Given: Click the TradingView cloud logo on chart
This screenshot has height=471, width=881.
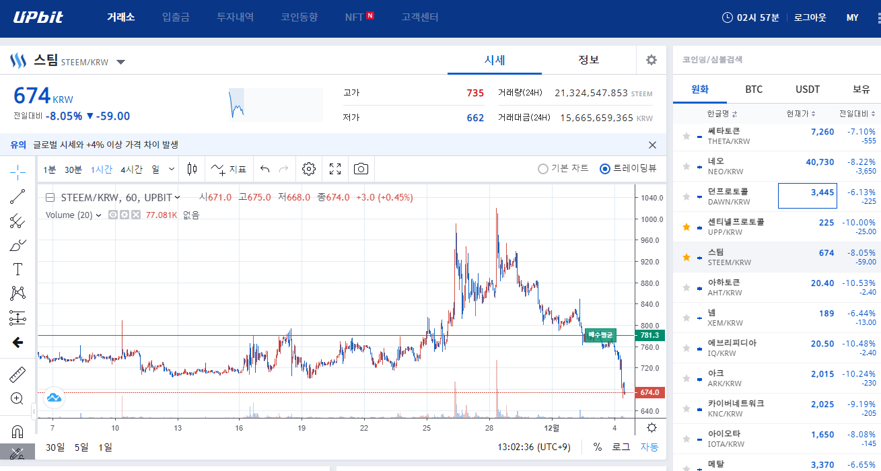Looking at the screenshot, I should point(54,398).
